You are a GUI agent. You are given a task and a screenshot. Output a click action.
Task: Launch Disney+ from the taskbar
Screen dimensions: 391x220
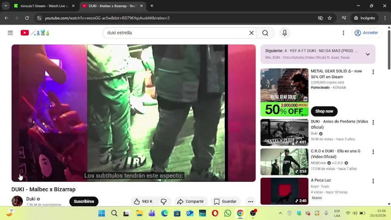coord(202,213)
